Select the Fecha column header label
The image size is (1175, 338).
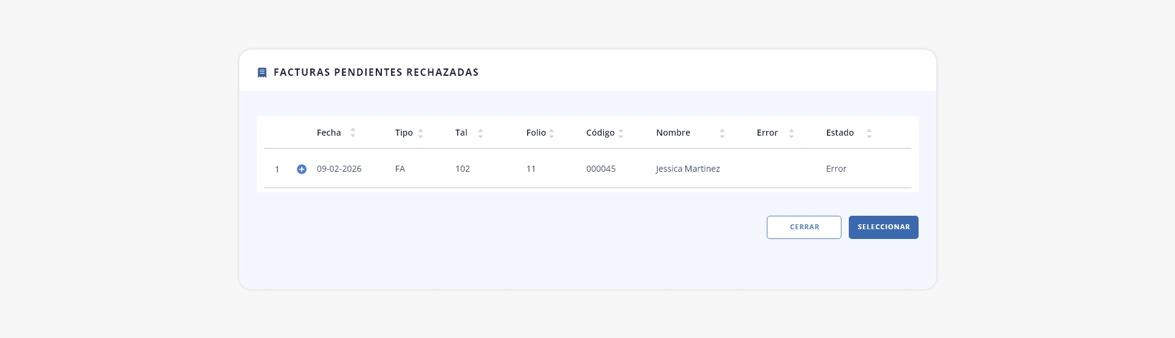point(329,133)
